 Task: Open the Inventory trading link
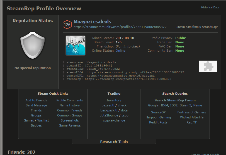point(114,100)
